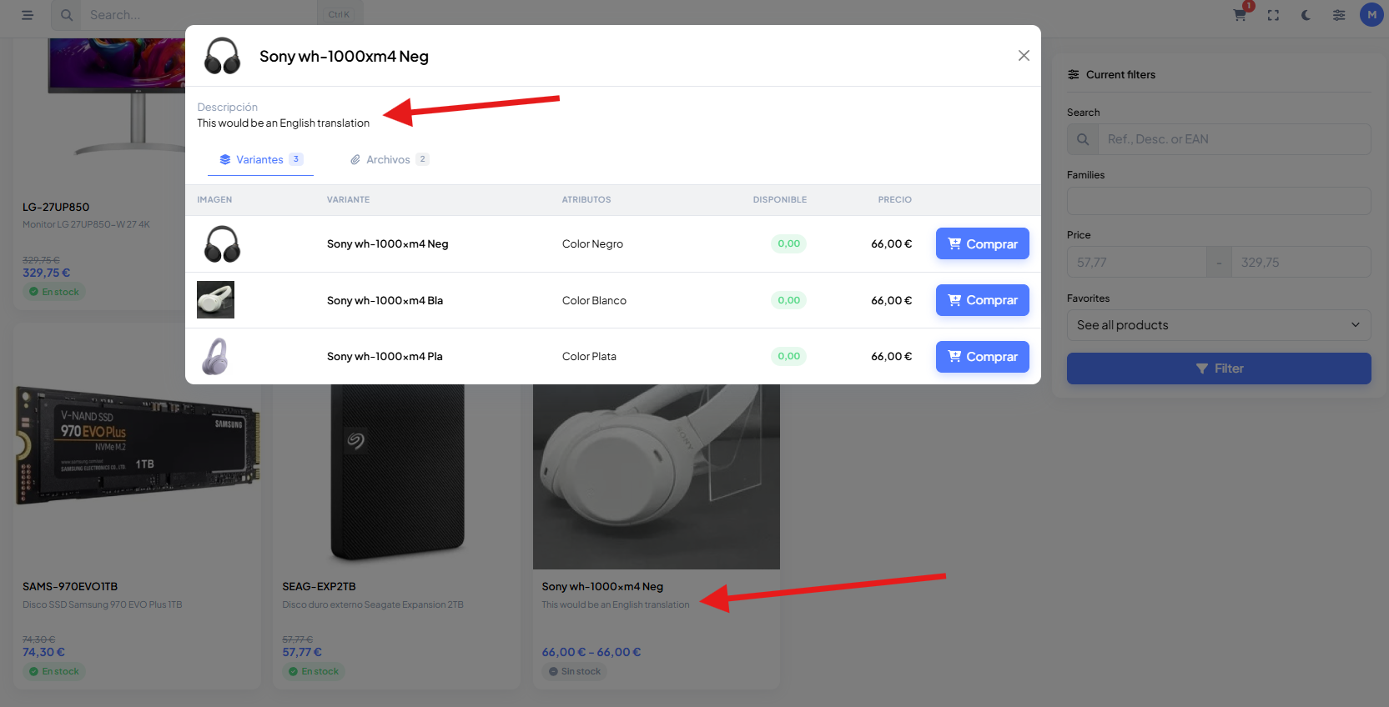Click the Families filter field
1389x707 pixels.
(1219, 201)
